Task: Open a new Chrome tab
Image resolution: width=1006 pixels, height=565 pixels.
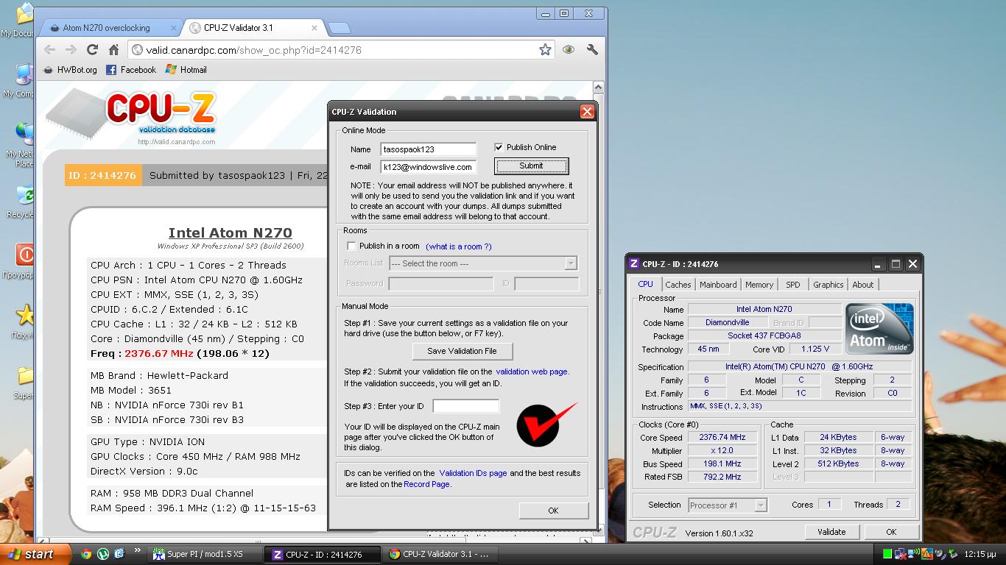Action: [339, 28]
